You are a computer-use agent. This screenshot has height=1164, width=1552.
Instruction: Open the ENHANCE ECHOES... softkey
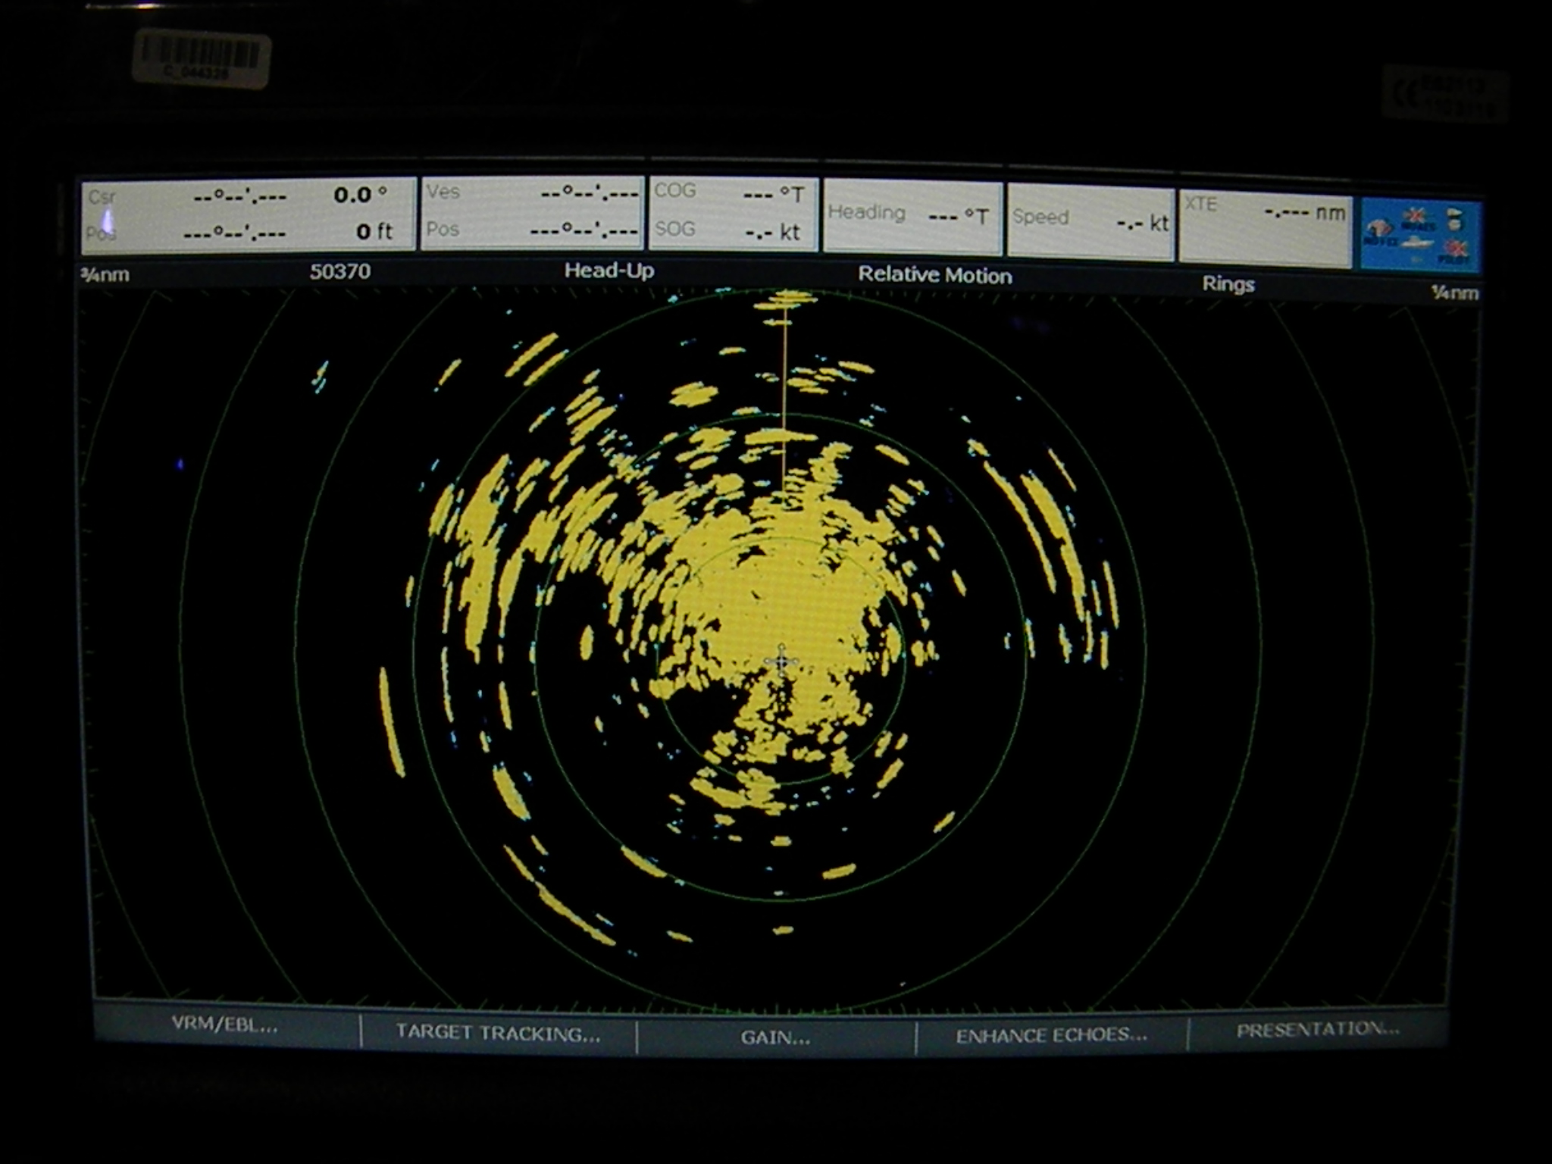tap(1051, 1035)
